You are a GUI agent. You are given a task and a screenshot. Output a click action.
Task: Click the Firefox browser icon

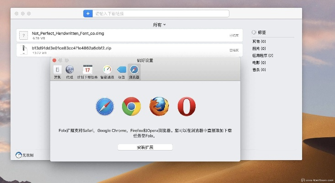159,106
